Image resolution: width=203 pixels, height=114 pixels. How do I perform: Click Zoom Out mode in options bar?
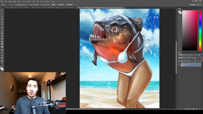tap(11, 5)
